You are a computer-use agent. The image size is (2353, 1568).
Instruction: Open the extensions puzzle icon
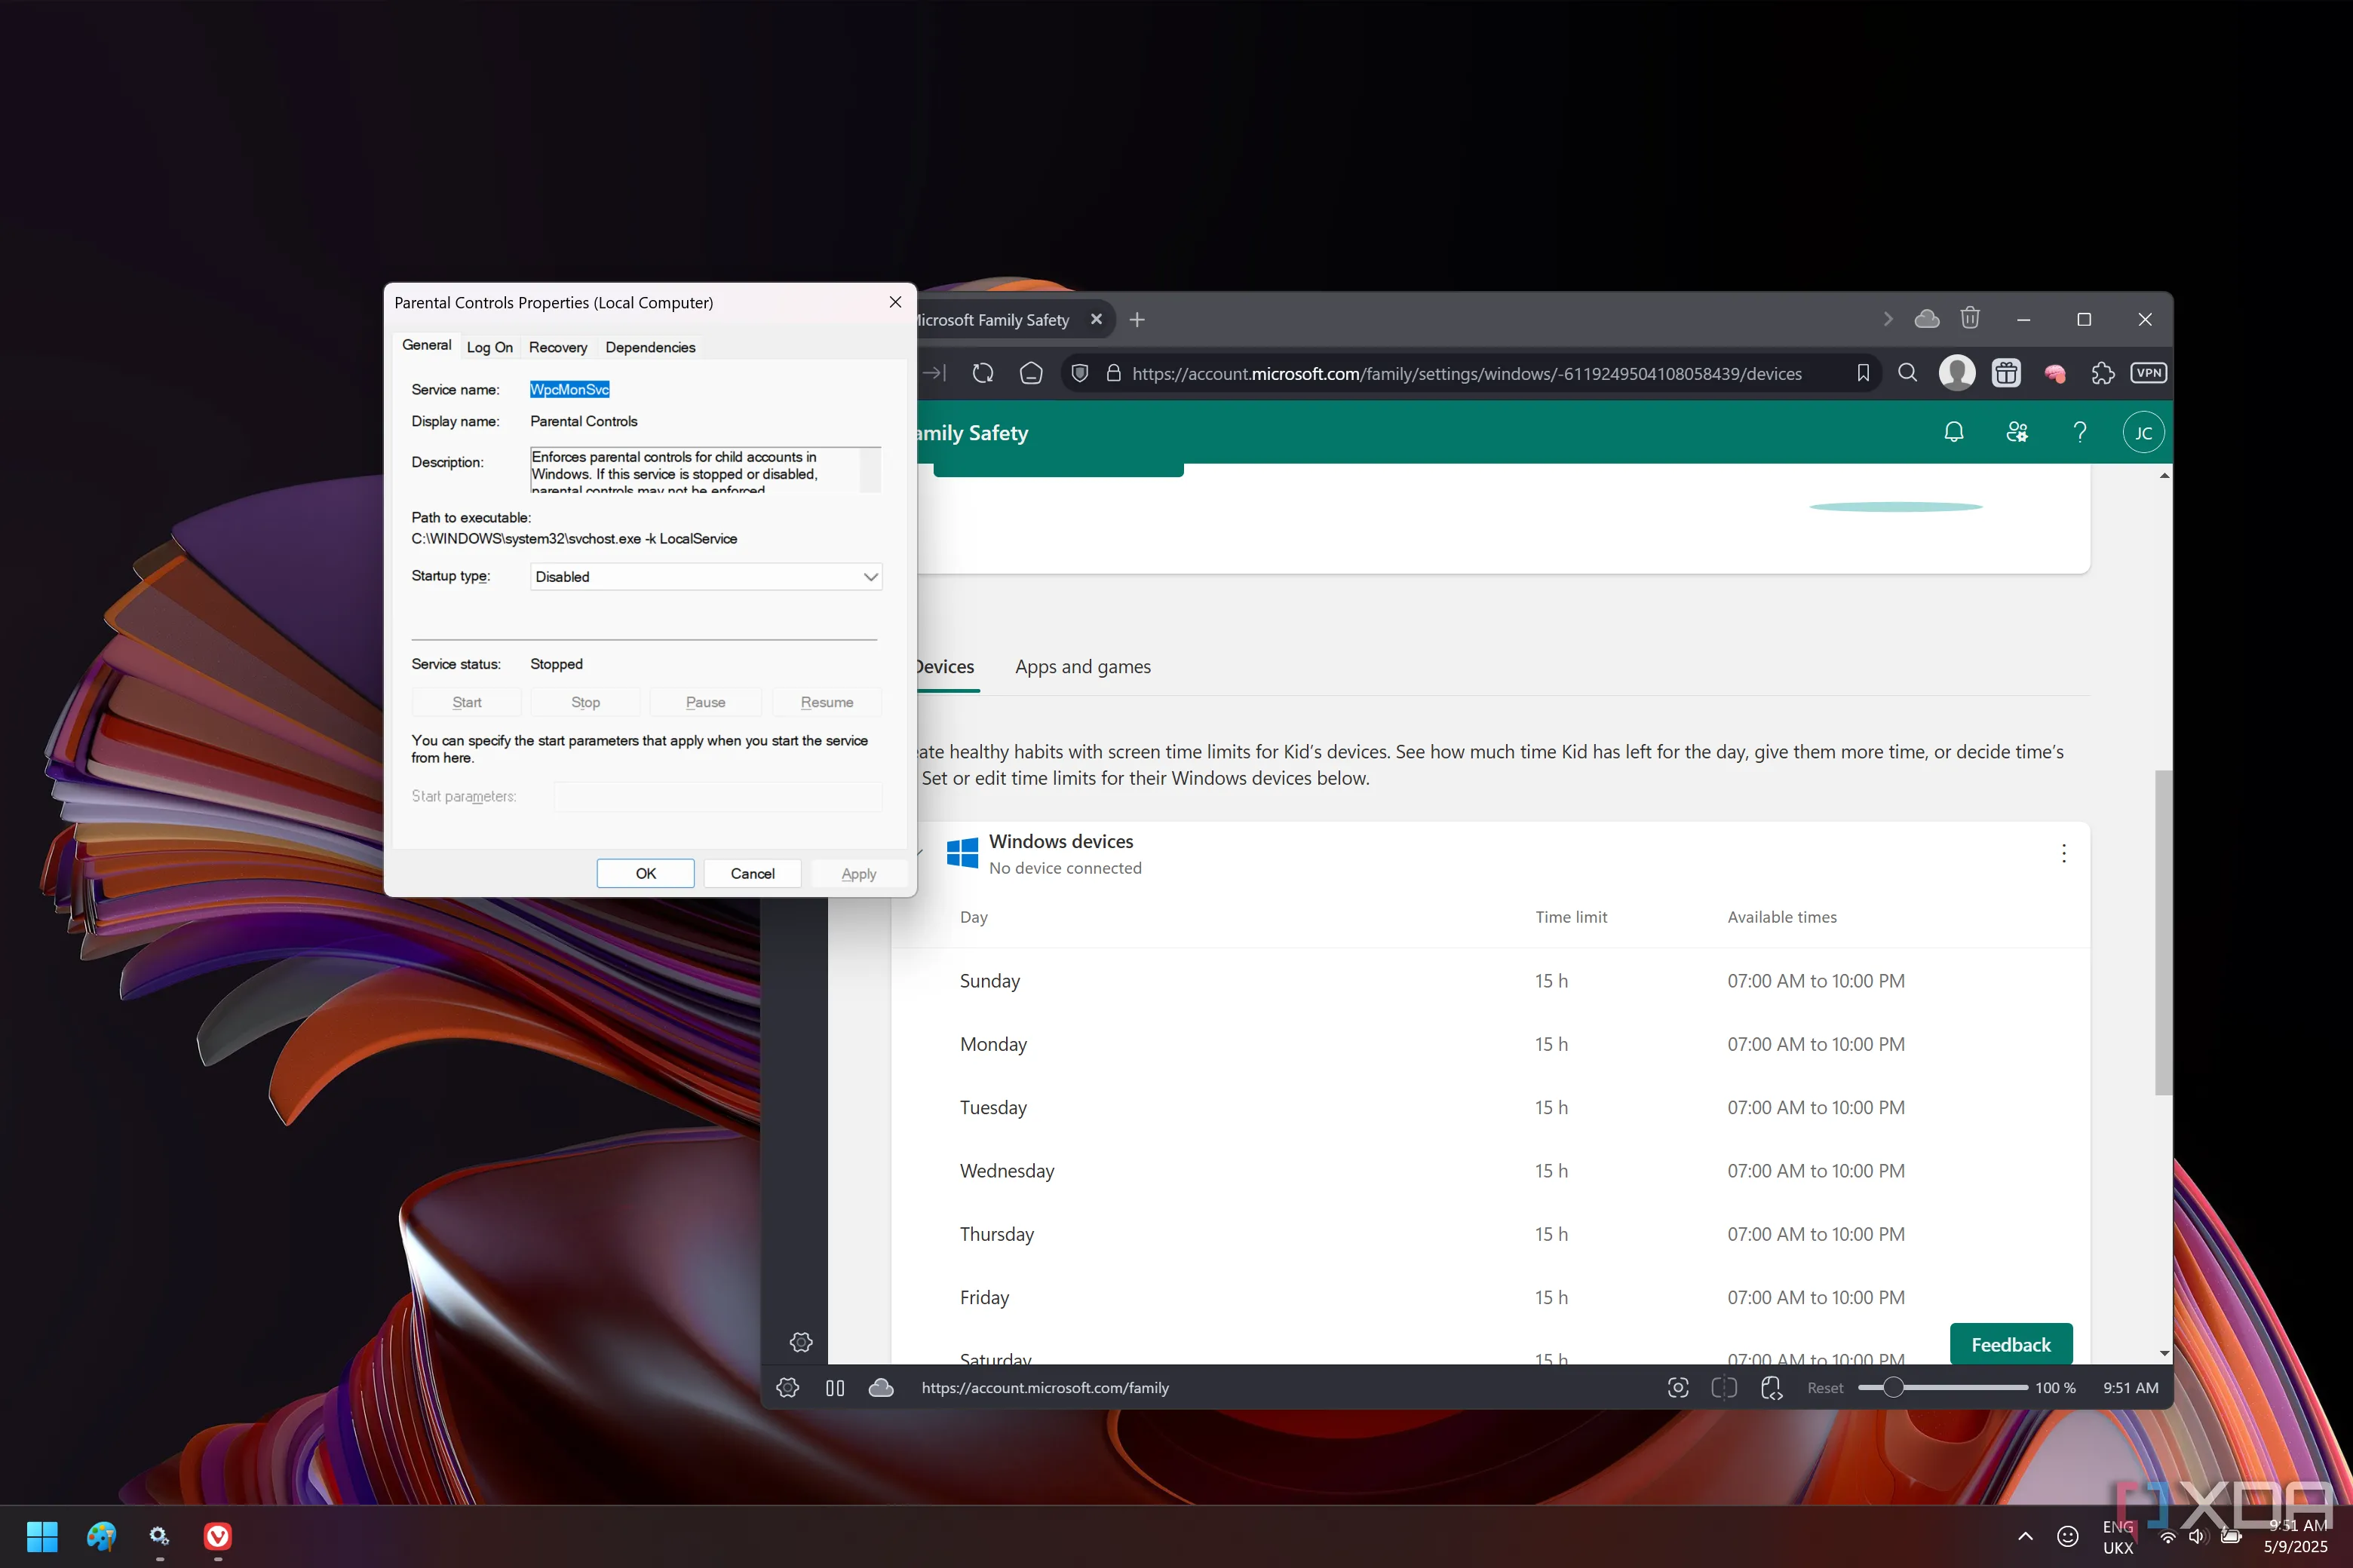(2102, 373)
